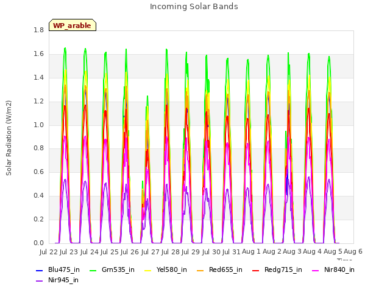Click the Nir840_in legend entry
The height and width of the screenshot is (292, 390).
click(333, 269)
